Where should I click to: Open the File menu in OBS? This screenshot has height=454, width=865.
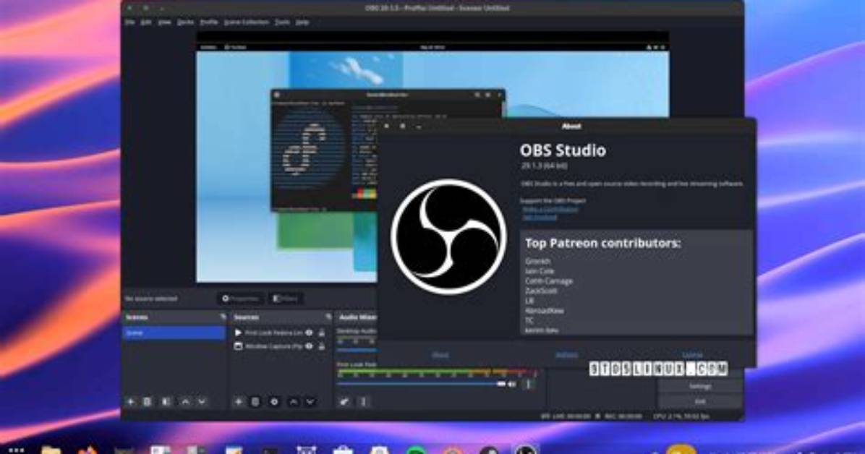coord(129,22)
